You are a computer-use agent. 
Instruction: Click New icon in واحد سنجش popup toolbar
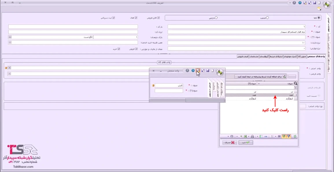[x=212, y=70]
